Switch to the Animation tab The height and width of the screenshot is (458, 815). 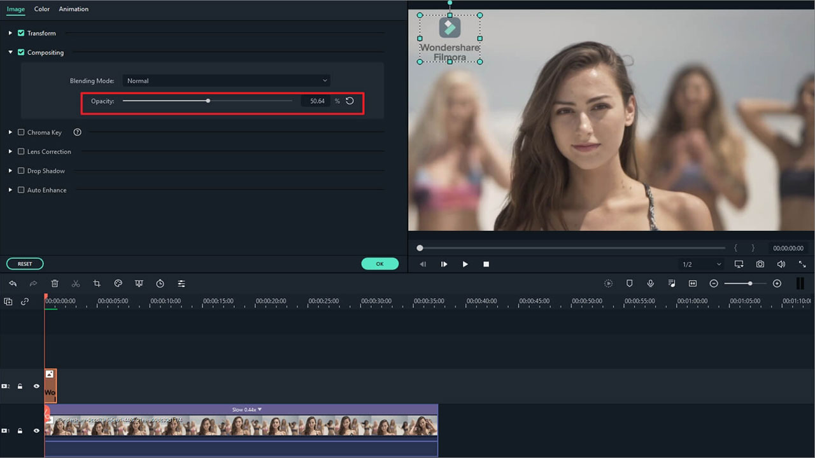(73, 9)
